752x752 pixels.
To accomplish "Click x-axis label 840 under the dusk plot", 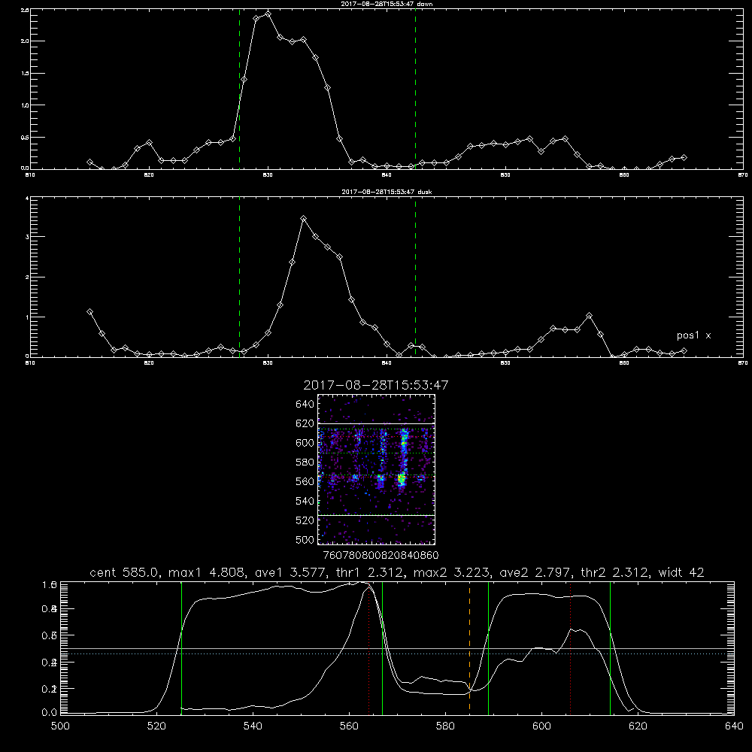I will tap(387, 363).
